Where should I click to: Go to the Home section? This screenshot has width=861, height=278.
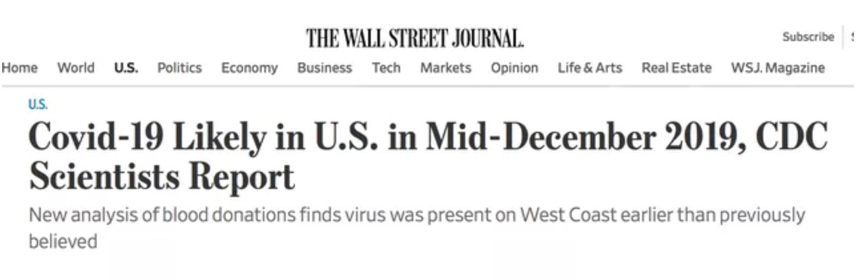click(20, 68)
